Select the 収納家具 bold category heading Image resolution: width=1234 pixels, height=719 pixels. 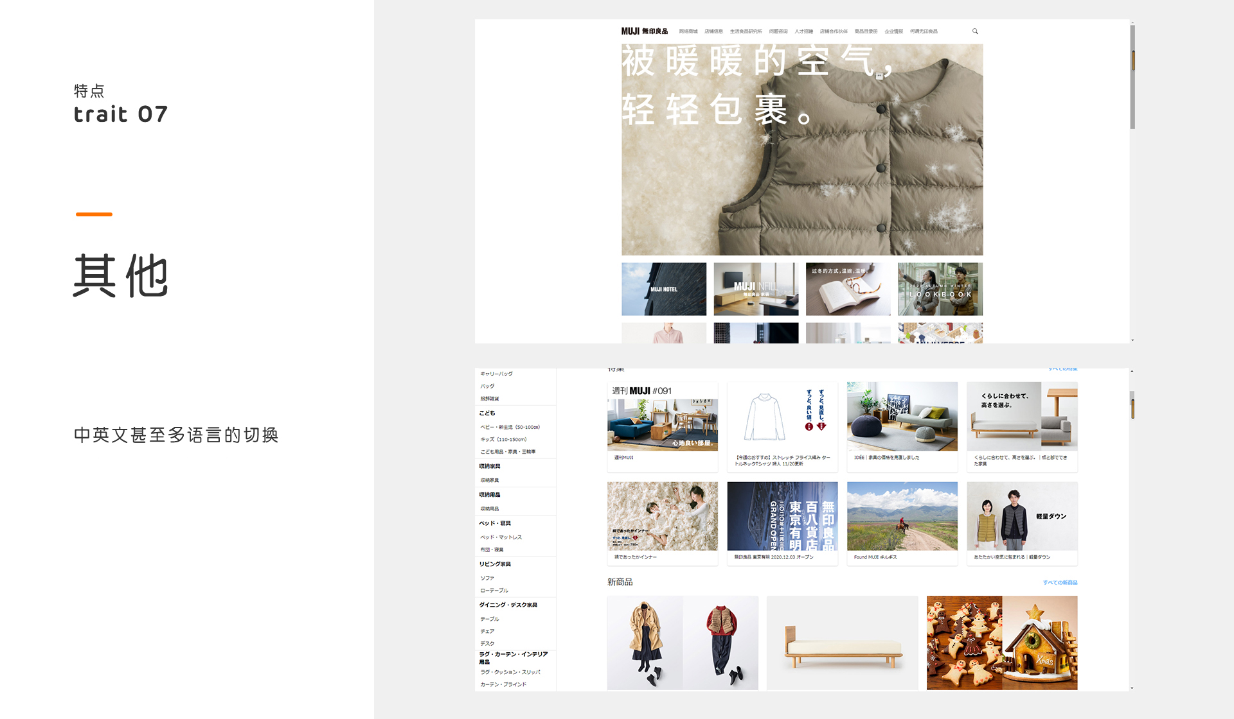(490, 466)
